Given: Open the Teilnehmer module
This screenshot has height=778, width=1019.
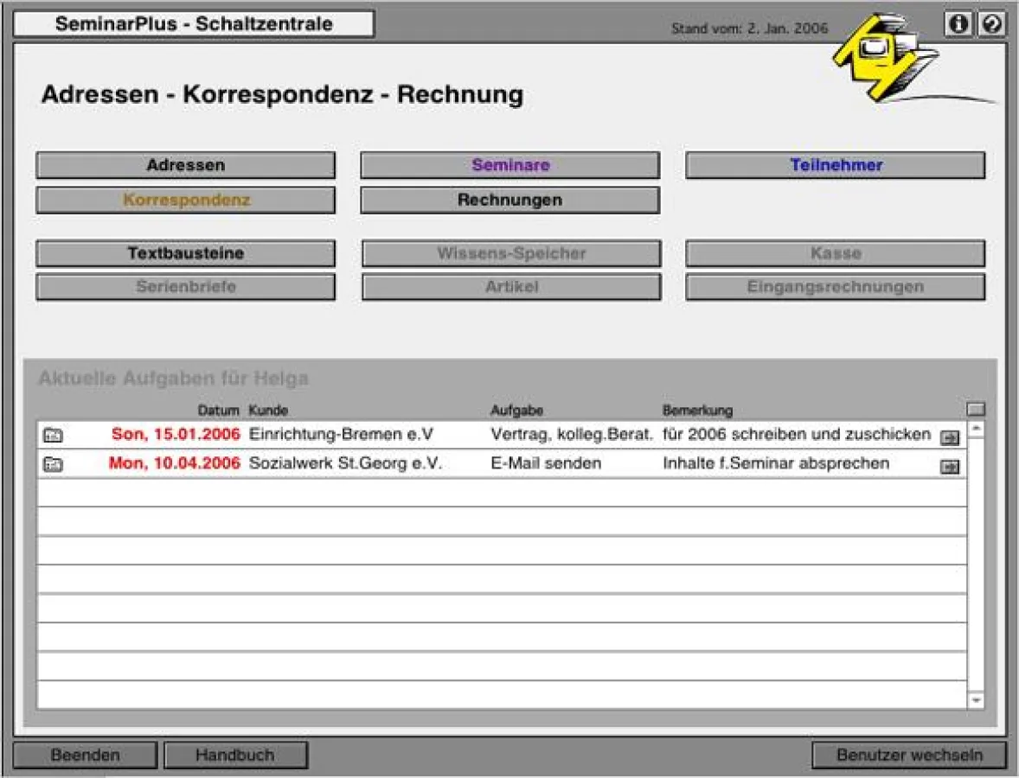Looking at the screenshot, I should click(x=835, y=164).
